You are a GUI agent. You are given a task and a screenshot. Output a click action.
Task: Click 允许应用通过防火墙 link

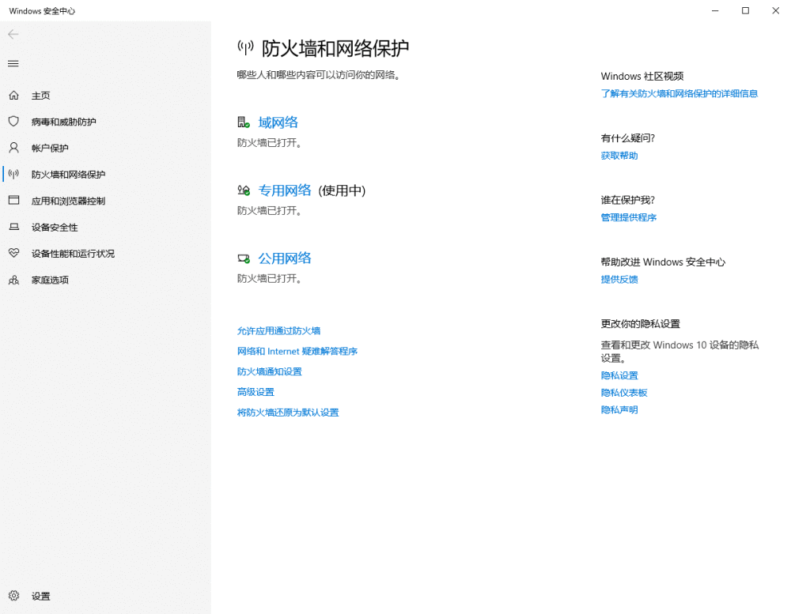pos(279,330)
